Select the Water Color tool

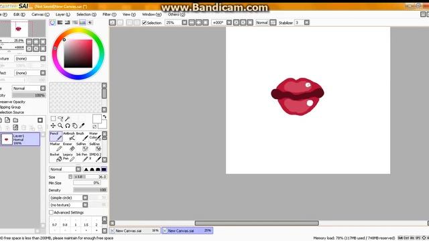[x=95, y=136]
